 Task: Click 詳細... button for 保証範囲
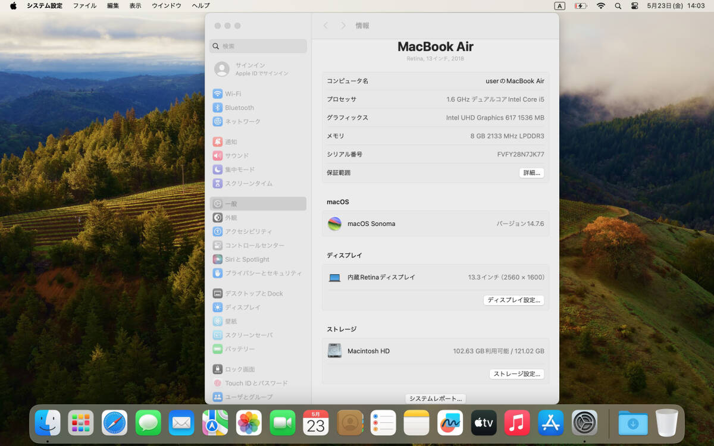[531, 172]
